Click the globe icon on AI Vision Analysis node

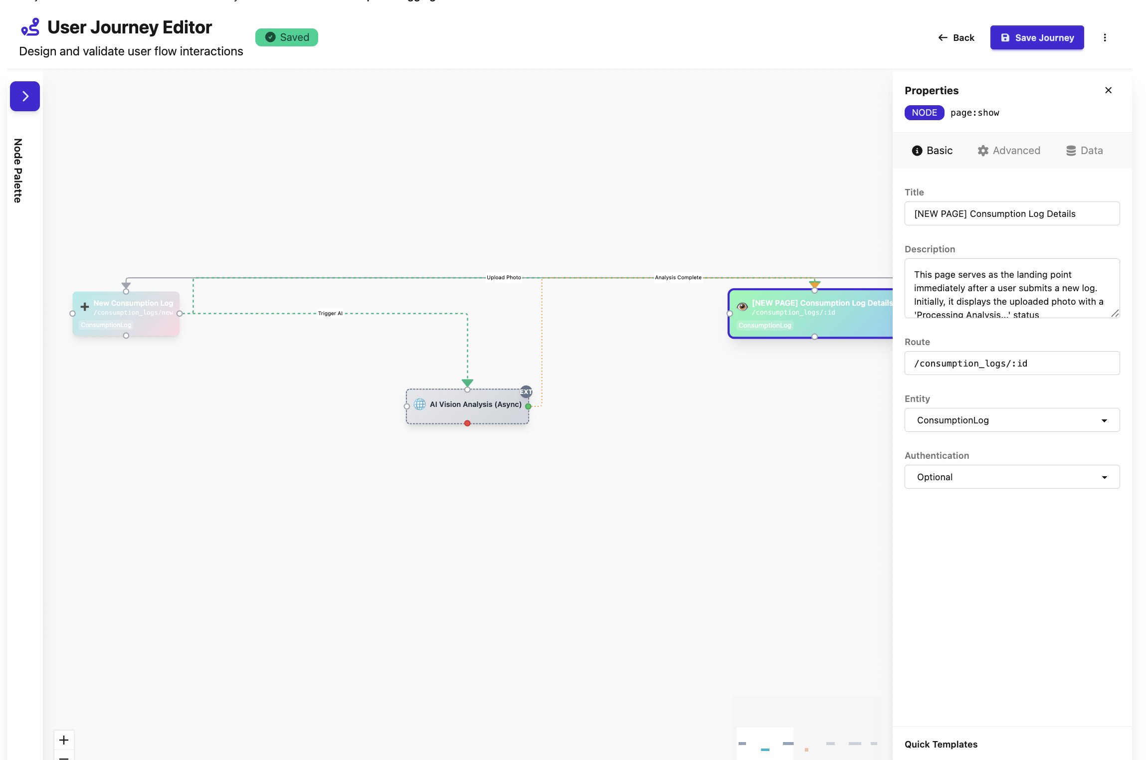418,404
